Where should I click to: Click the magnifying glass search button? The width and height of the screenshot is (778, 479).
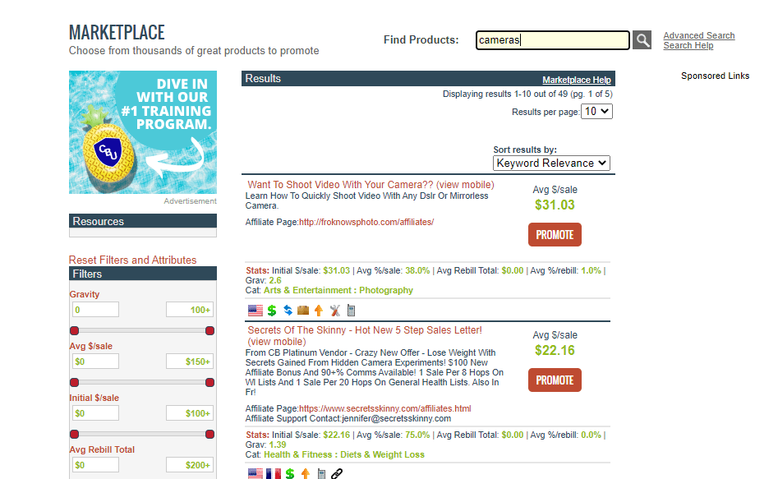tap(642, 40)
